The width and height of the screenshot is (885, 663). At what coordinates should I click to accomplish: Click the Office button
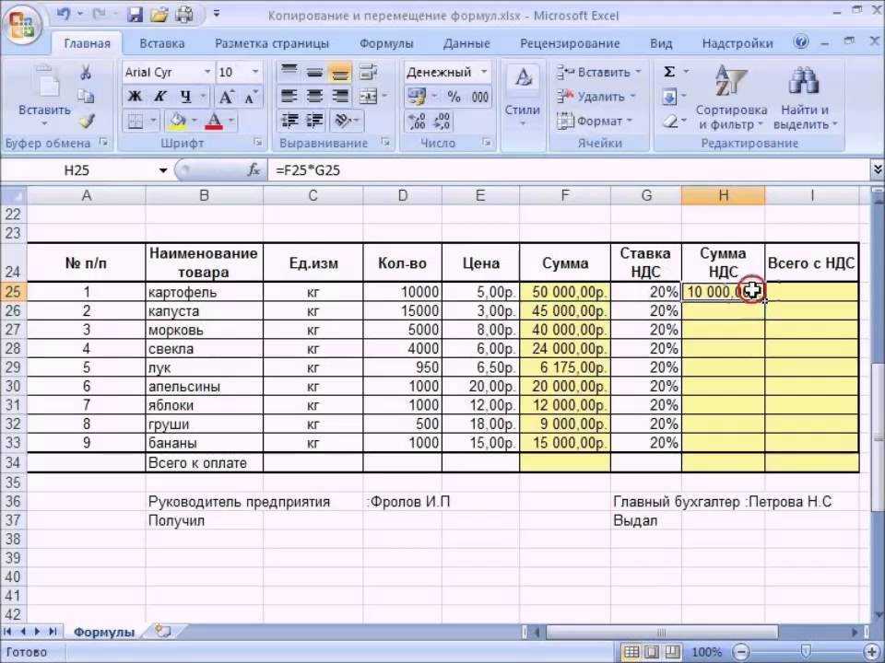coord(21,25)
